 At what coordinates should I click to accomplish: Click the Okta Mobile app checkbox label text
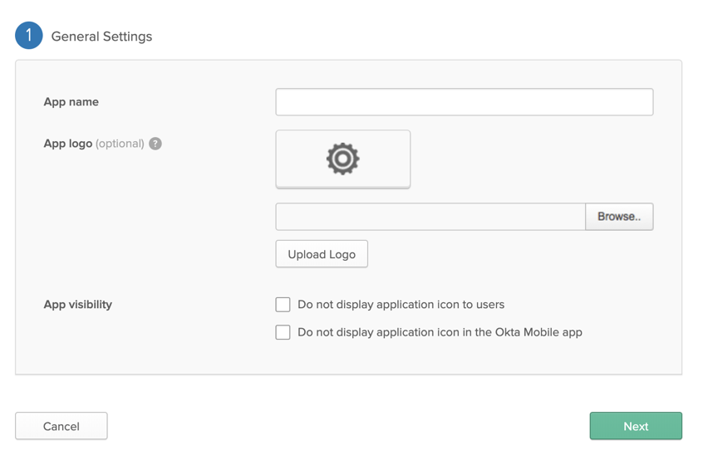coord(440,332)
